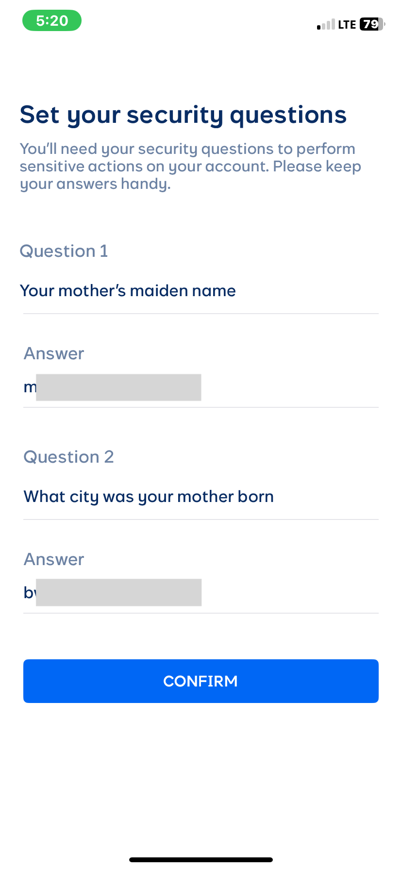Tap the CONFIRM button
The image size is (402, 870).
(x=201, y=681)
